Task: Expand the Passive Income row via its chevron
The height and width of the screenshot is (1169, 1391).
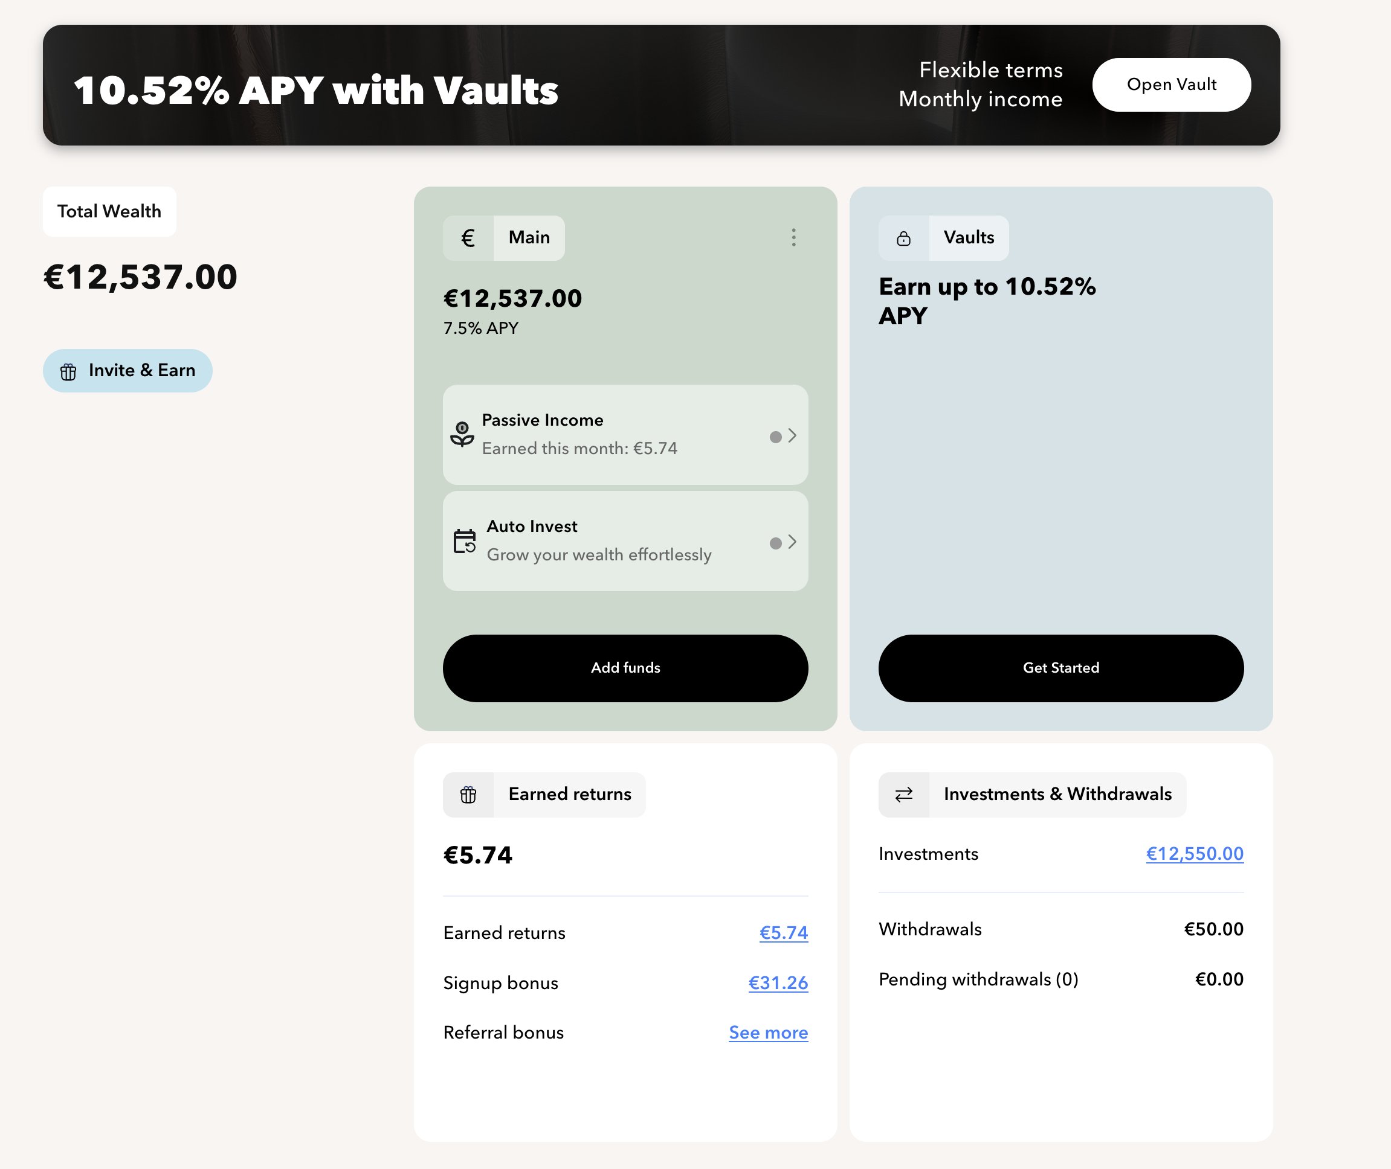Action: 791,435
